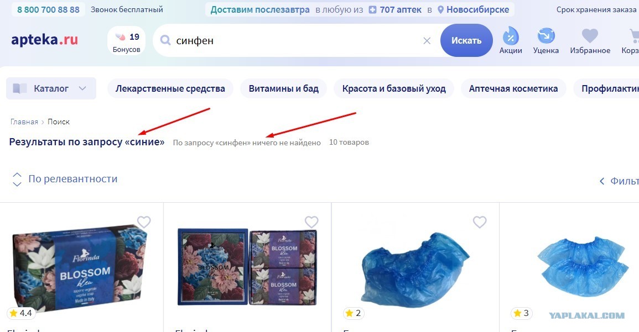
Task: Favorite the blue shoe covers product
Action: (x=480, y=222)
